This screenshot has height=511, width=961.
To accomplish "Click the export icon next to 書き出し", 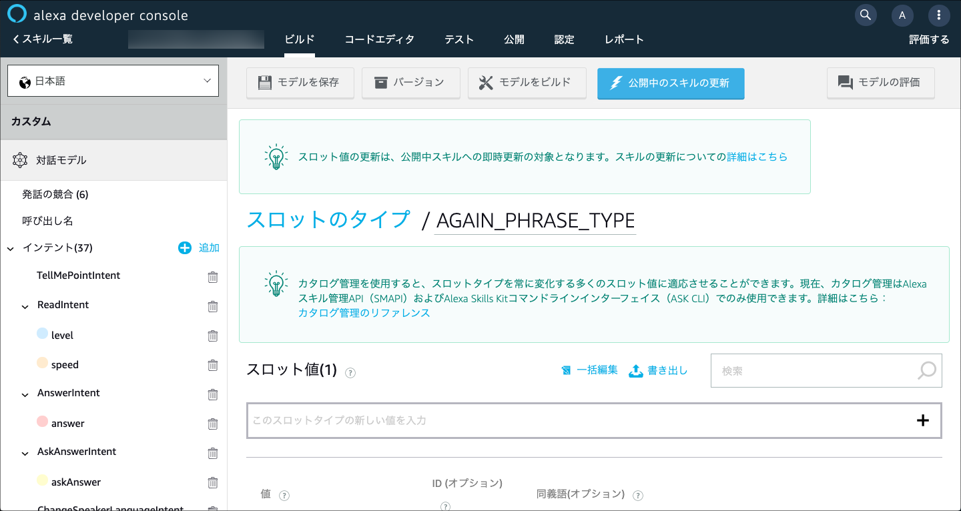I will 636,370.
